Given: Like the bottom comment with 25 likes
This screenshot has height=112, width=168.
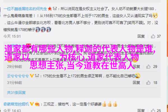Looking at the screenshot, I should [153, 110].
